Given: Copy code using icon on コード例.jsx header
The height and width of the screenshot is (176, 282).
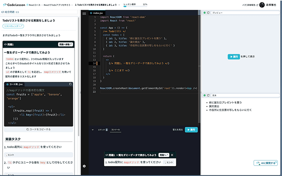Looking at the screenshot, I should click(x=70, y=84).
